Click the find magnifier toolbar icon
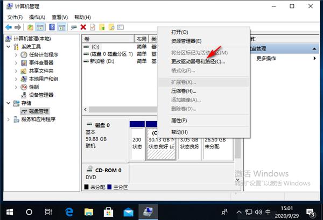Image resolution: width=323 pixels, height=220 pixels. coord(111,27)
